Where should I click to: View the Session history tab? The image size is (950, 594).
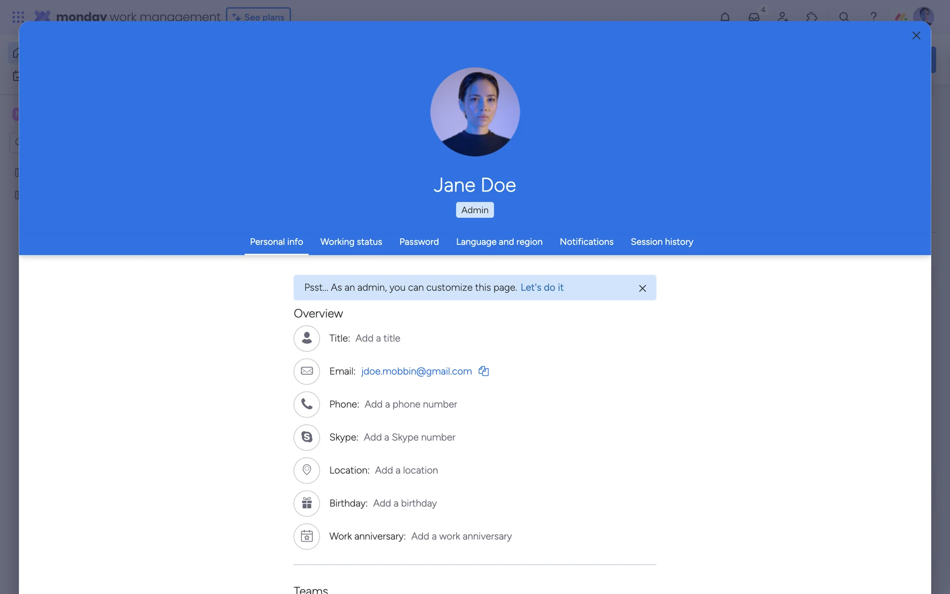click(662, 242)
